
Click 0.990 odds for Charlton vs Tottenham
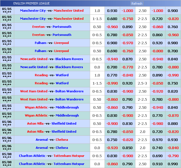point(173,164)
